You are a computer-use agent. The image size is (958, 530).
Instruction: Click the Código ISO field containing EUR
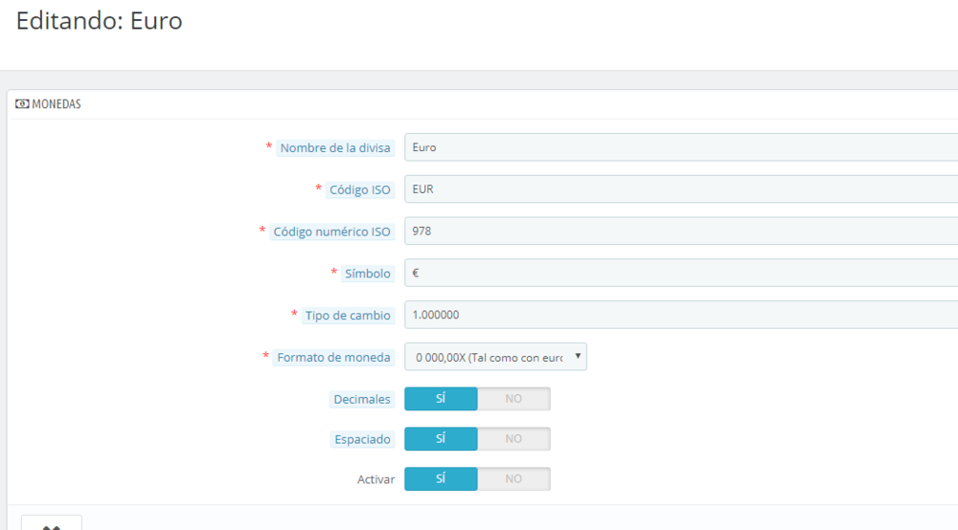(681, 189)
